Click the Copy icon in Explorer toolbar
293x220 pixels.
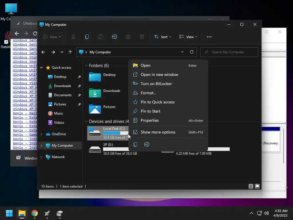[x=87, y=37]
